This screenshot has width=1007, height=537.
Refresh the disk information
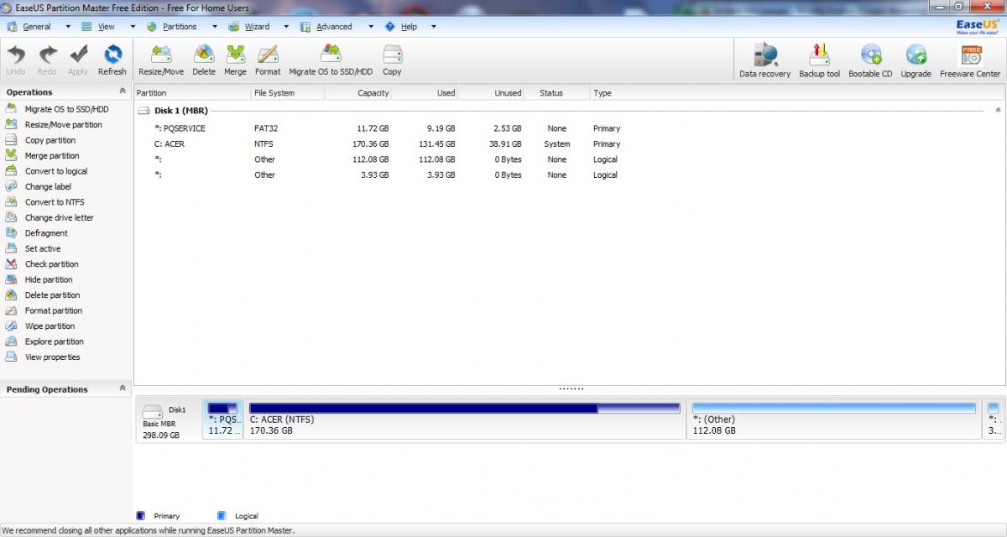coord(112,60)
